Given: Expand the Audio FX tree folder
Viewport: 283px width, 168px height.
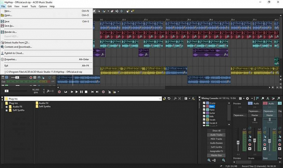Looking at the screenshot, I should (x=6, y=107).
